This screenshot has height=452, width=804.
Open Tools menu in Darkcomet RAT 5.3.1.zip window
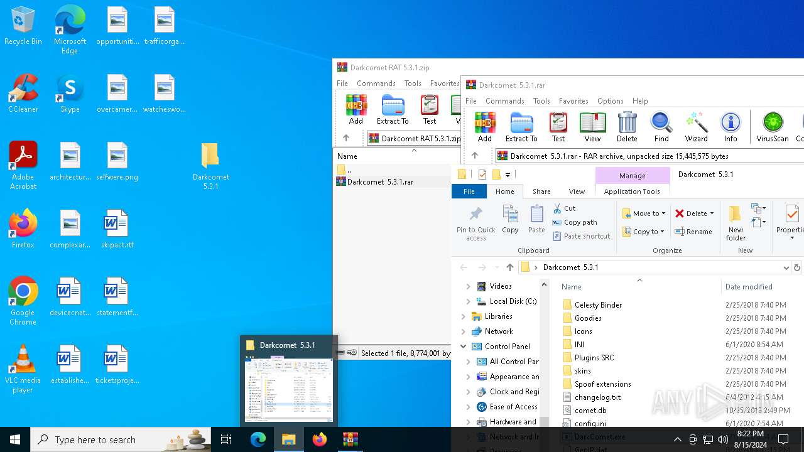pyautogui.click(x=413, y=83)
